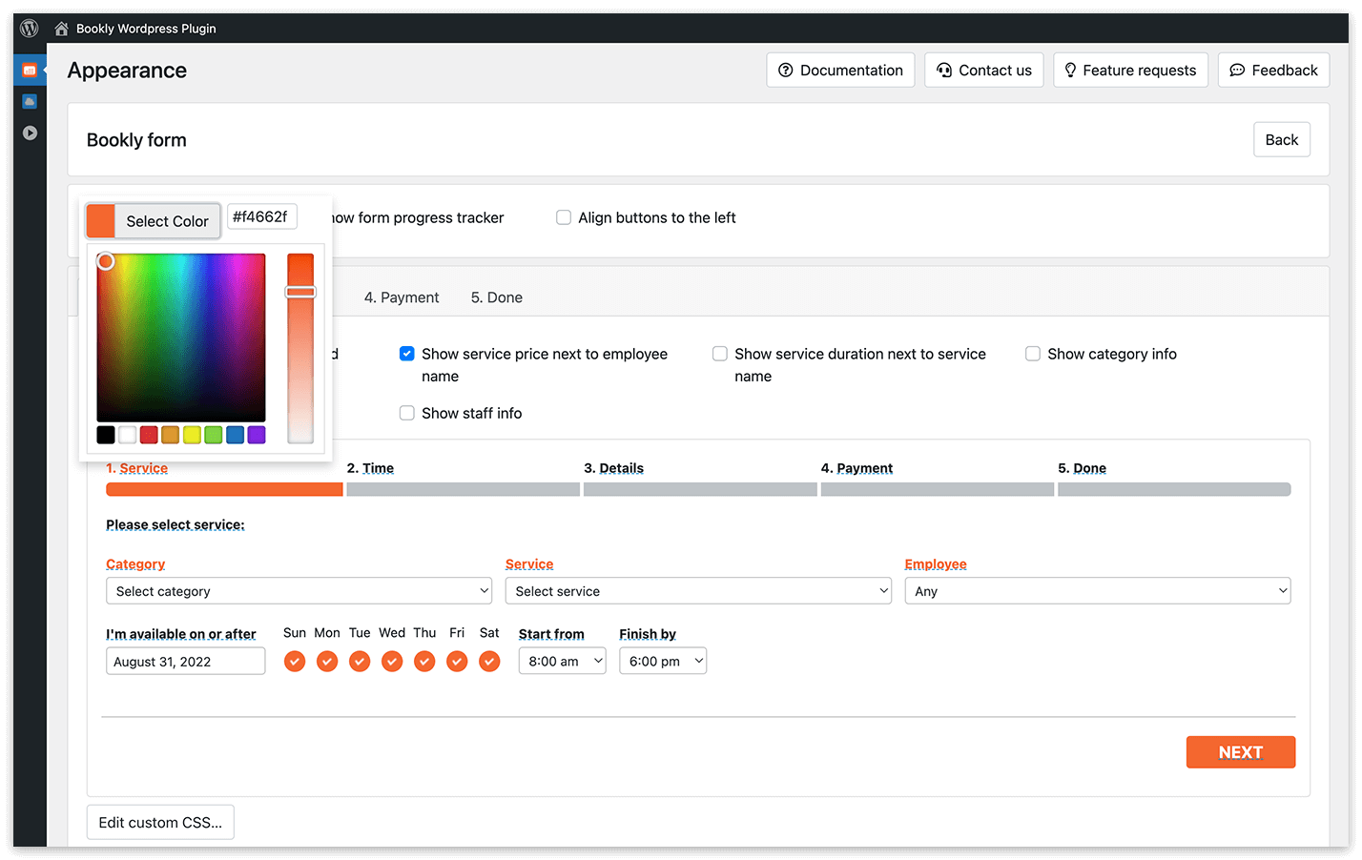This screenshot has width=1362, height=860.
Task: Click inside the color spectrum square
Action: pyautogui.click(x=181, y=338)
